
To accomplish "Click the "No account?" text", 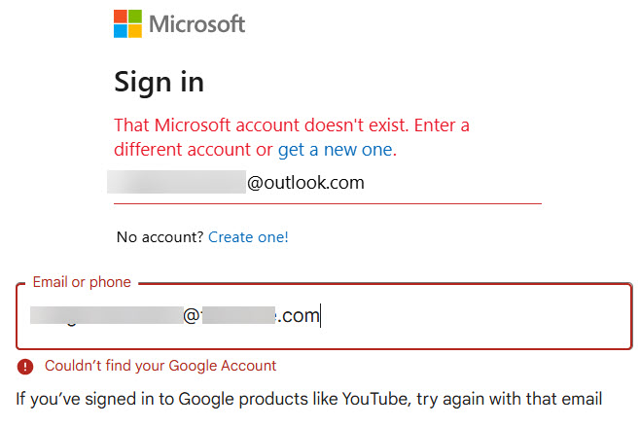I will 160,236.
